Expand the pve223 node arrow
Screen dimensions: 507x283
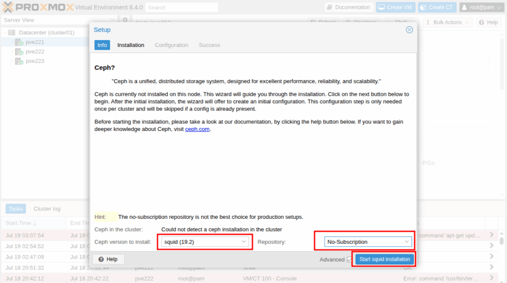pyautogui.click(x=12, y=61)
